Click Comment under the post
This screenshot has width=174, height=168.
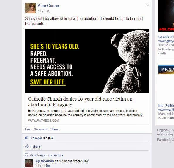tap(40, 129)
